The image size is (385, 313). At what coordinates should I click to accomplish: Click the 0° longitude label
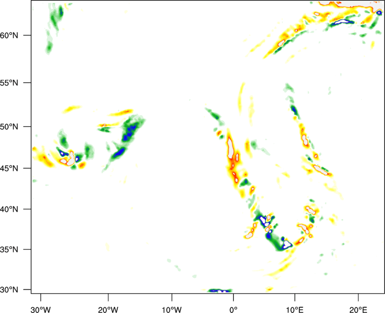[233, 310]
